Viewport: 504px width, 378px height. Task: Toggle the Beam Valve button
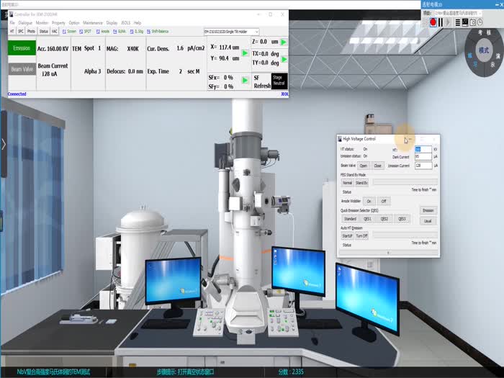pos(22,70)
